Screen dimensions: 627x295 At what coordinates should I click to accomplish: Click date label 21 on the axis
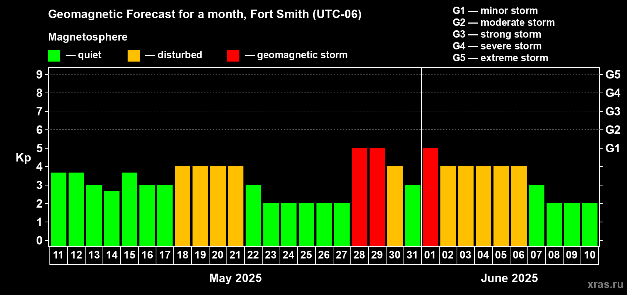235,255
